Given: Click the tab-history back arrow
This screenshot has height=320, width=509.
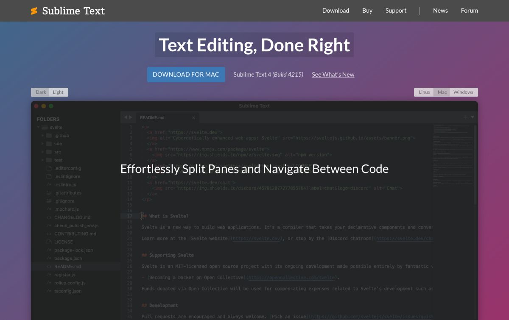Looking at the screenshot, I should point(125,117).
